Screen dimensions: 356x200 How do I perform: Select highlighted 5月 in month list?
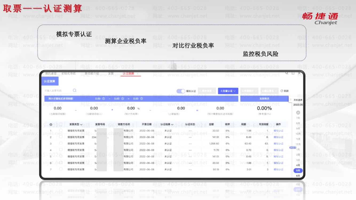(x=298, y=171)
